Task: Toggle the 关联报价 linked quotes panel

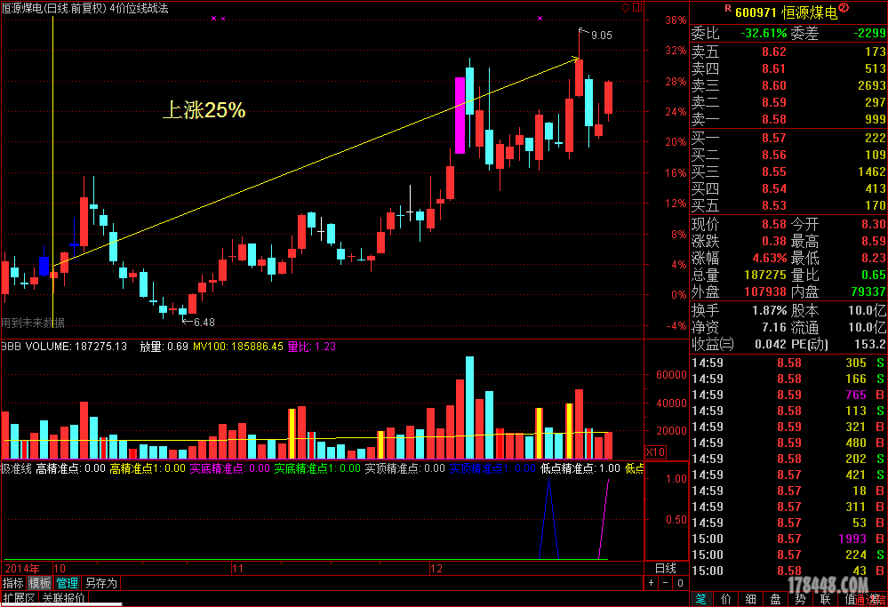Action: click(x=64, y=598)
